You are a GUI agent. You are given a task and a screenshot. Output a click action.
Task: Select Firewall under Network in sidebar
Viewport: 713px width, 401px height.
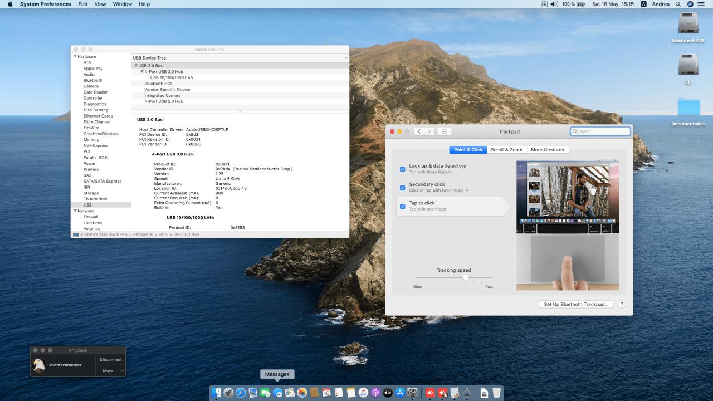(91, 217)
